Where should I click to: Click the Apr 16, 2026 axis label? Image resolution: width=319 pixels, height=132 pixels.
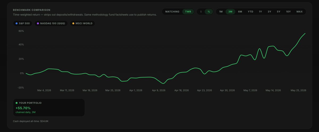coord(182,90)
